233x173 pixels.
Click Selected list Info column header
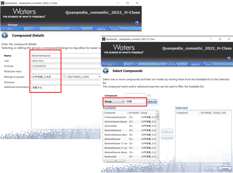pyautogui.click(x=226, y=113)
